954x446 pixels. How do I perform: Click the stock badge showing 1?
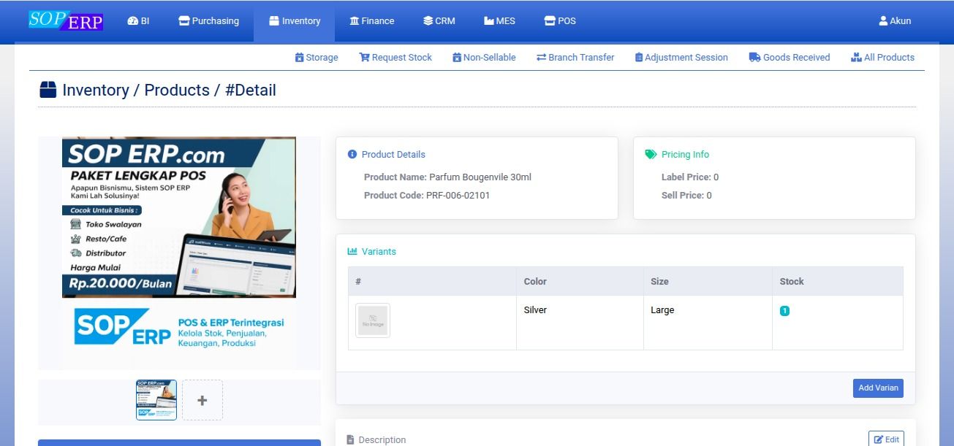pos(784,311)
